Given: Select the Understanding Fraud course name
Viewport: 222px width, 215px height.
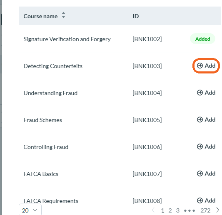Looking at the screenshot, I should (50, 93).
